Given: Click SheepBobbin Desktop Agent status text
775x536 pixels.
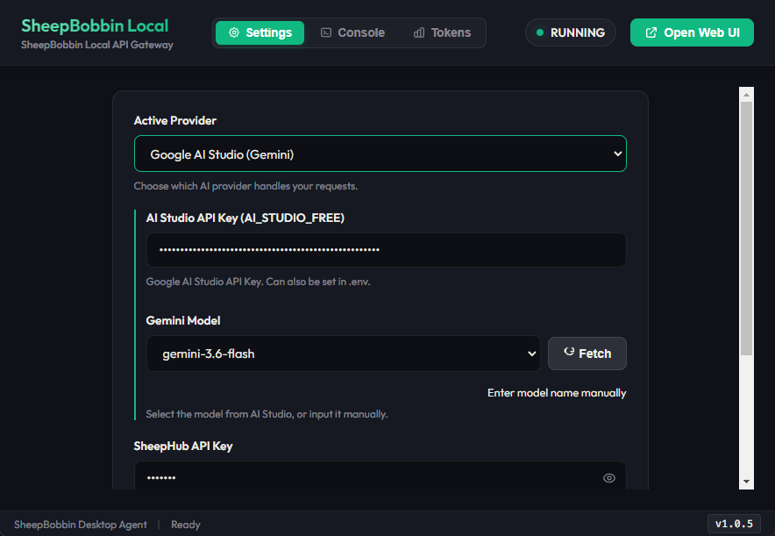Looking at the screenshot, I should click(x=81, y=525).
